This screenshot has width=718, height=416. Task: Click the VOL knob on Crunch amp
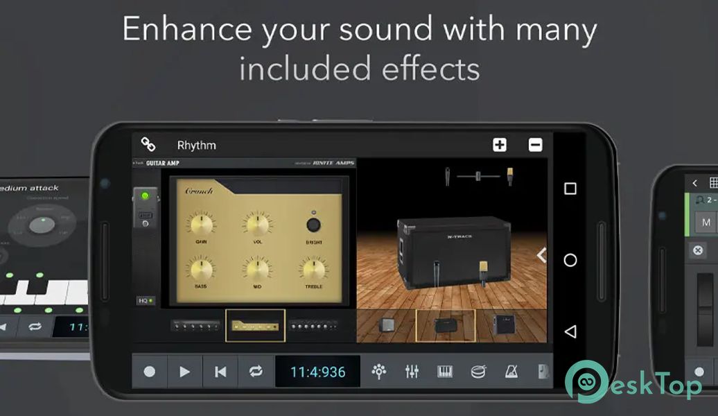click(x=257, y=225)
